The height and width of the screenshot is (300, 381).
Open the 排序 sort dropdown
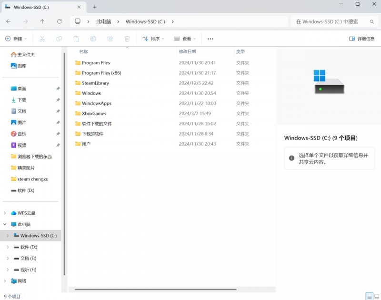[x=153, y=39]
